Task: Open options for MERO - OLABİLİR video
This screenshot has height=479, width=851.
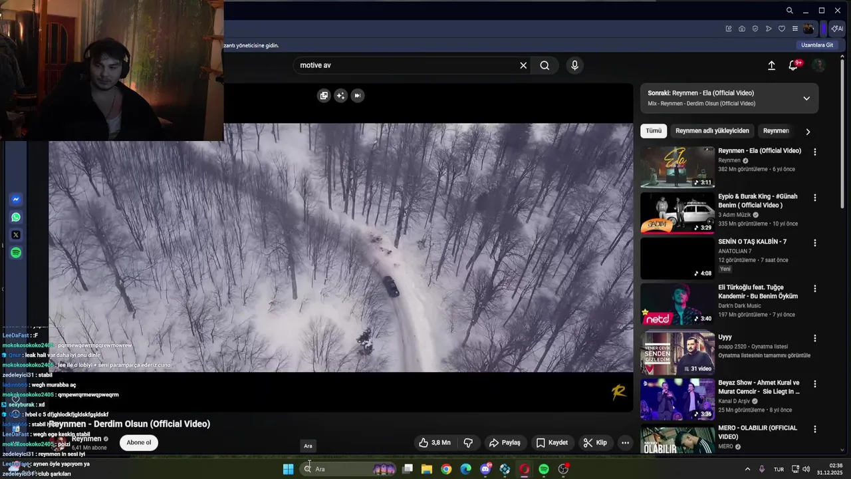Action: pyautogui.click(x=814, y=429)
